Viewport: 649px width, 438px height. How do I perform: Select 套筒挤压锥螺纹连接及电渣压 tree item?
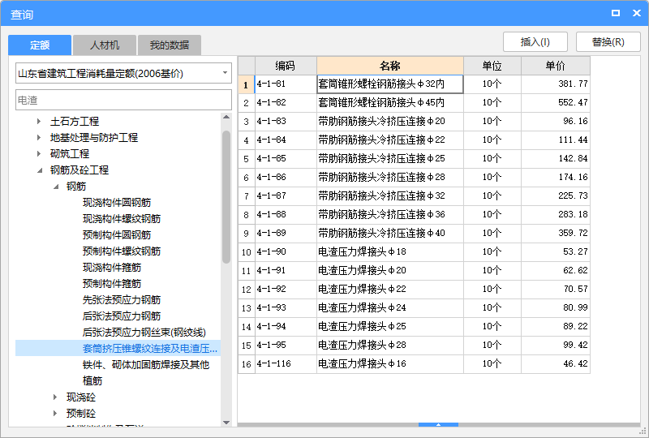tap(150, 348)
